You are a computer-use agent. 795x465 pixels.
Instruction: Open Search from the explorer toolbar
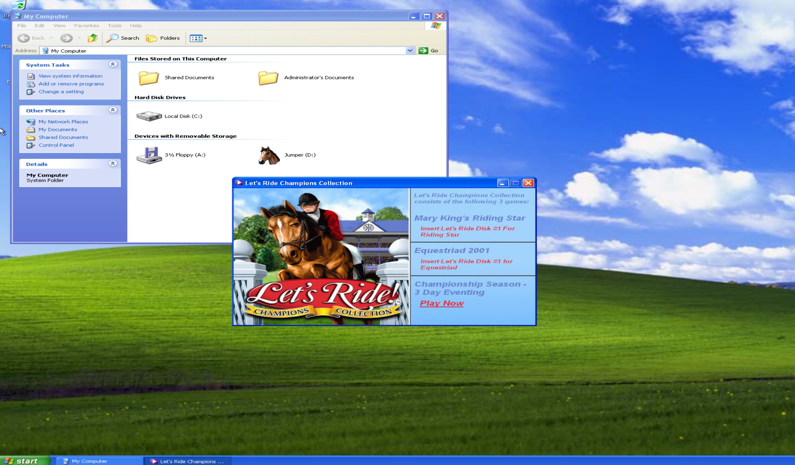coord(123,38)
